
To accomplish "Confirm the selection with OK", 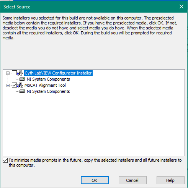I will click(x=95, y=180).
